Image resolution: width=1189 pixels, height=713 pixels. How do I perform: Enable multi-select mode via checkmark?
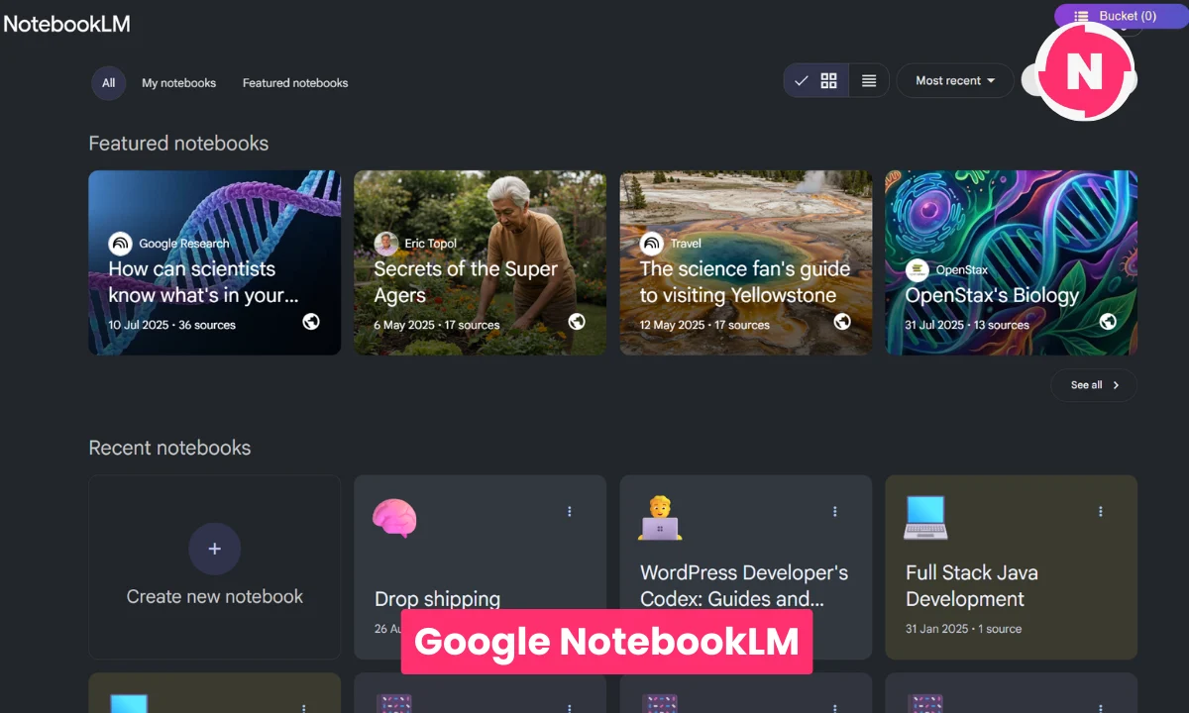(x=802, y=80)
